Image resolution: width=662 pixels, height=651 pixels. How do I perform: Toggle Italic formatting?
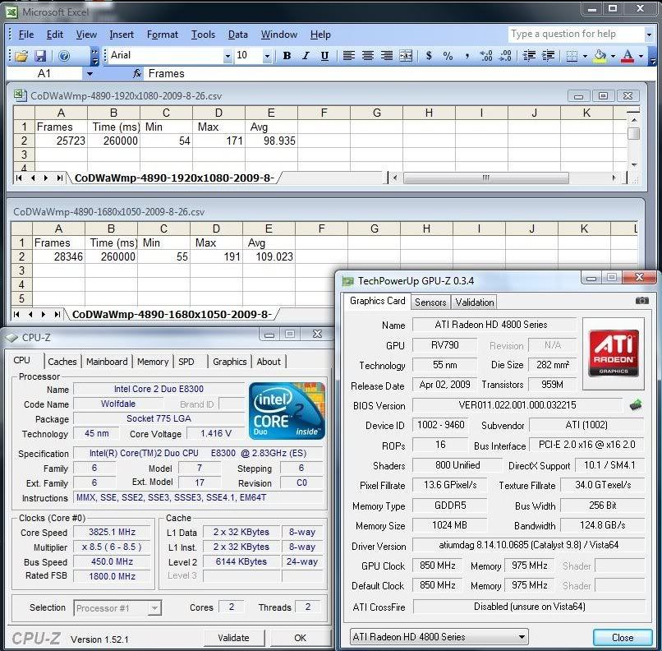[306, 56]
